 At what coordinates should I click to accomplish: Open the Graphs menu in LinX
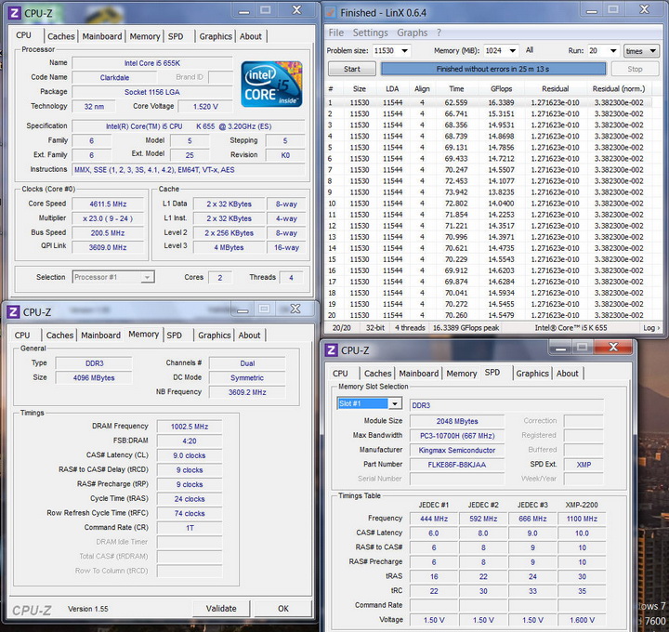[x=413, y=33]
